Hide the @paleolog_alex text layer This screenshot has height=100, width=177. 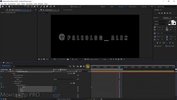[x=1, y=71]
